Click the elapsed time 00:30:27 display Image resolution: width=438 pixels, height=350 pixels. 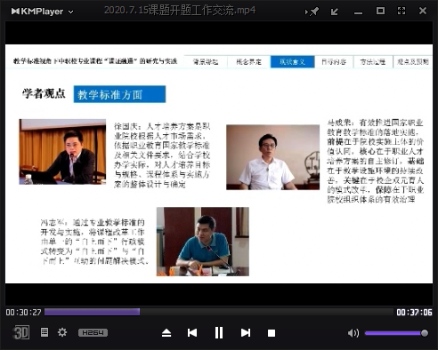(23, 312)
